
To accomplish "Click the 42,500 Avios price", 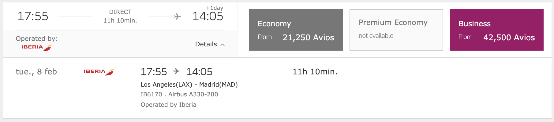I will coord(509,38).
